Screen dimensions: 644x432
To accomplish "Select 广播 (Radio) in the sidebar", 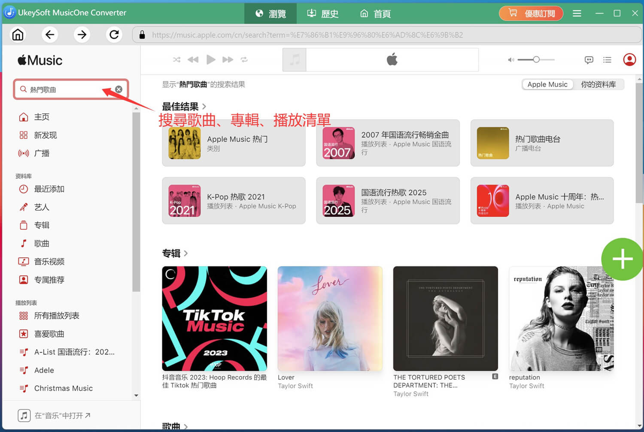I will pyautogui.click(x=42, y=153).
